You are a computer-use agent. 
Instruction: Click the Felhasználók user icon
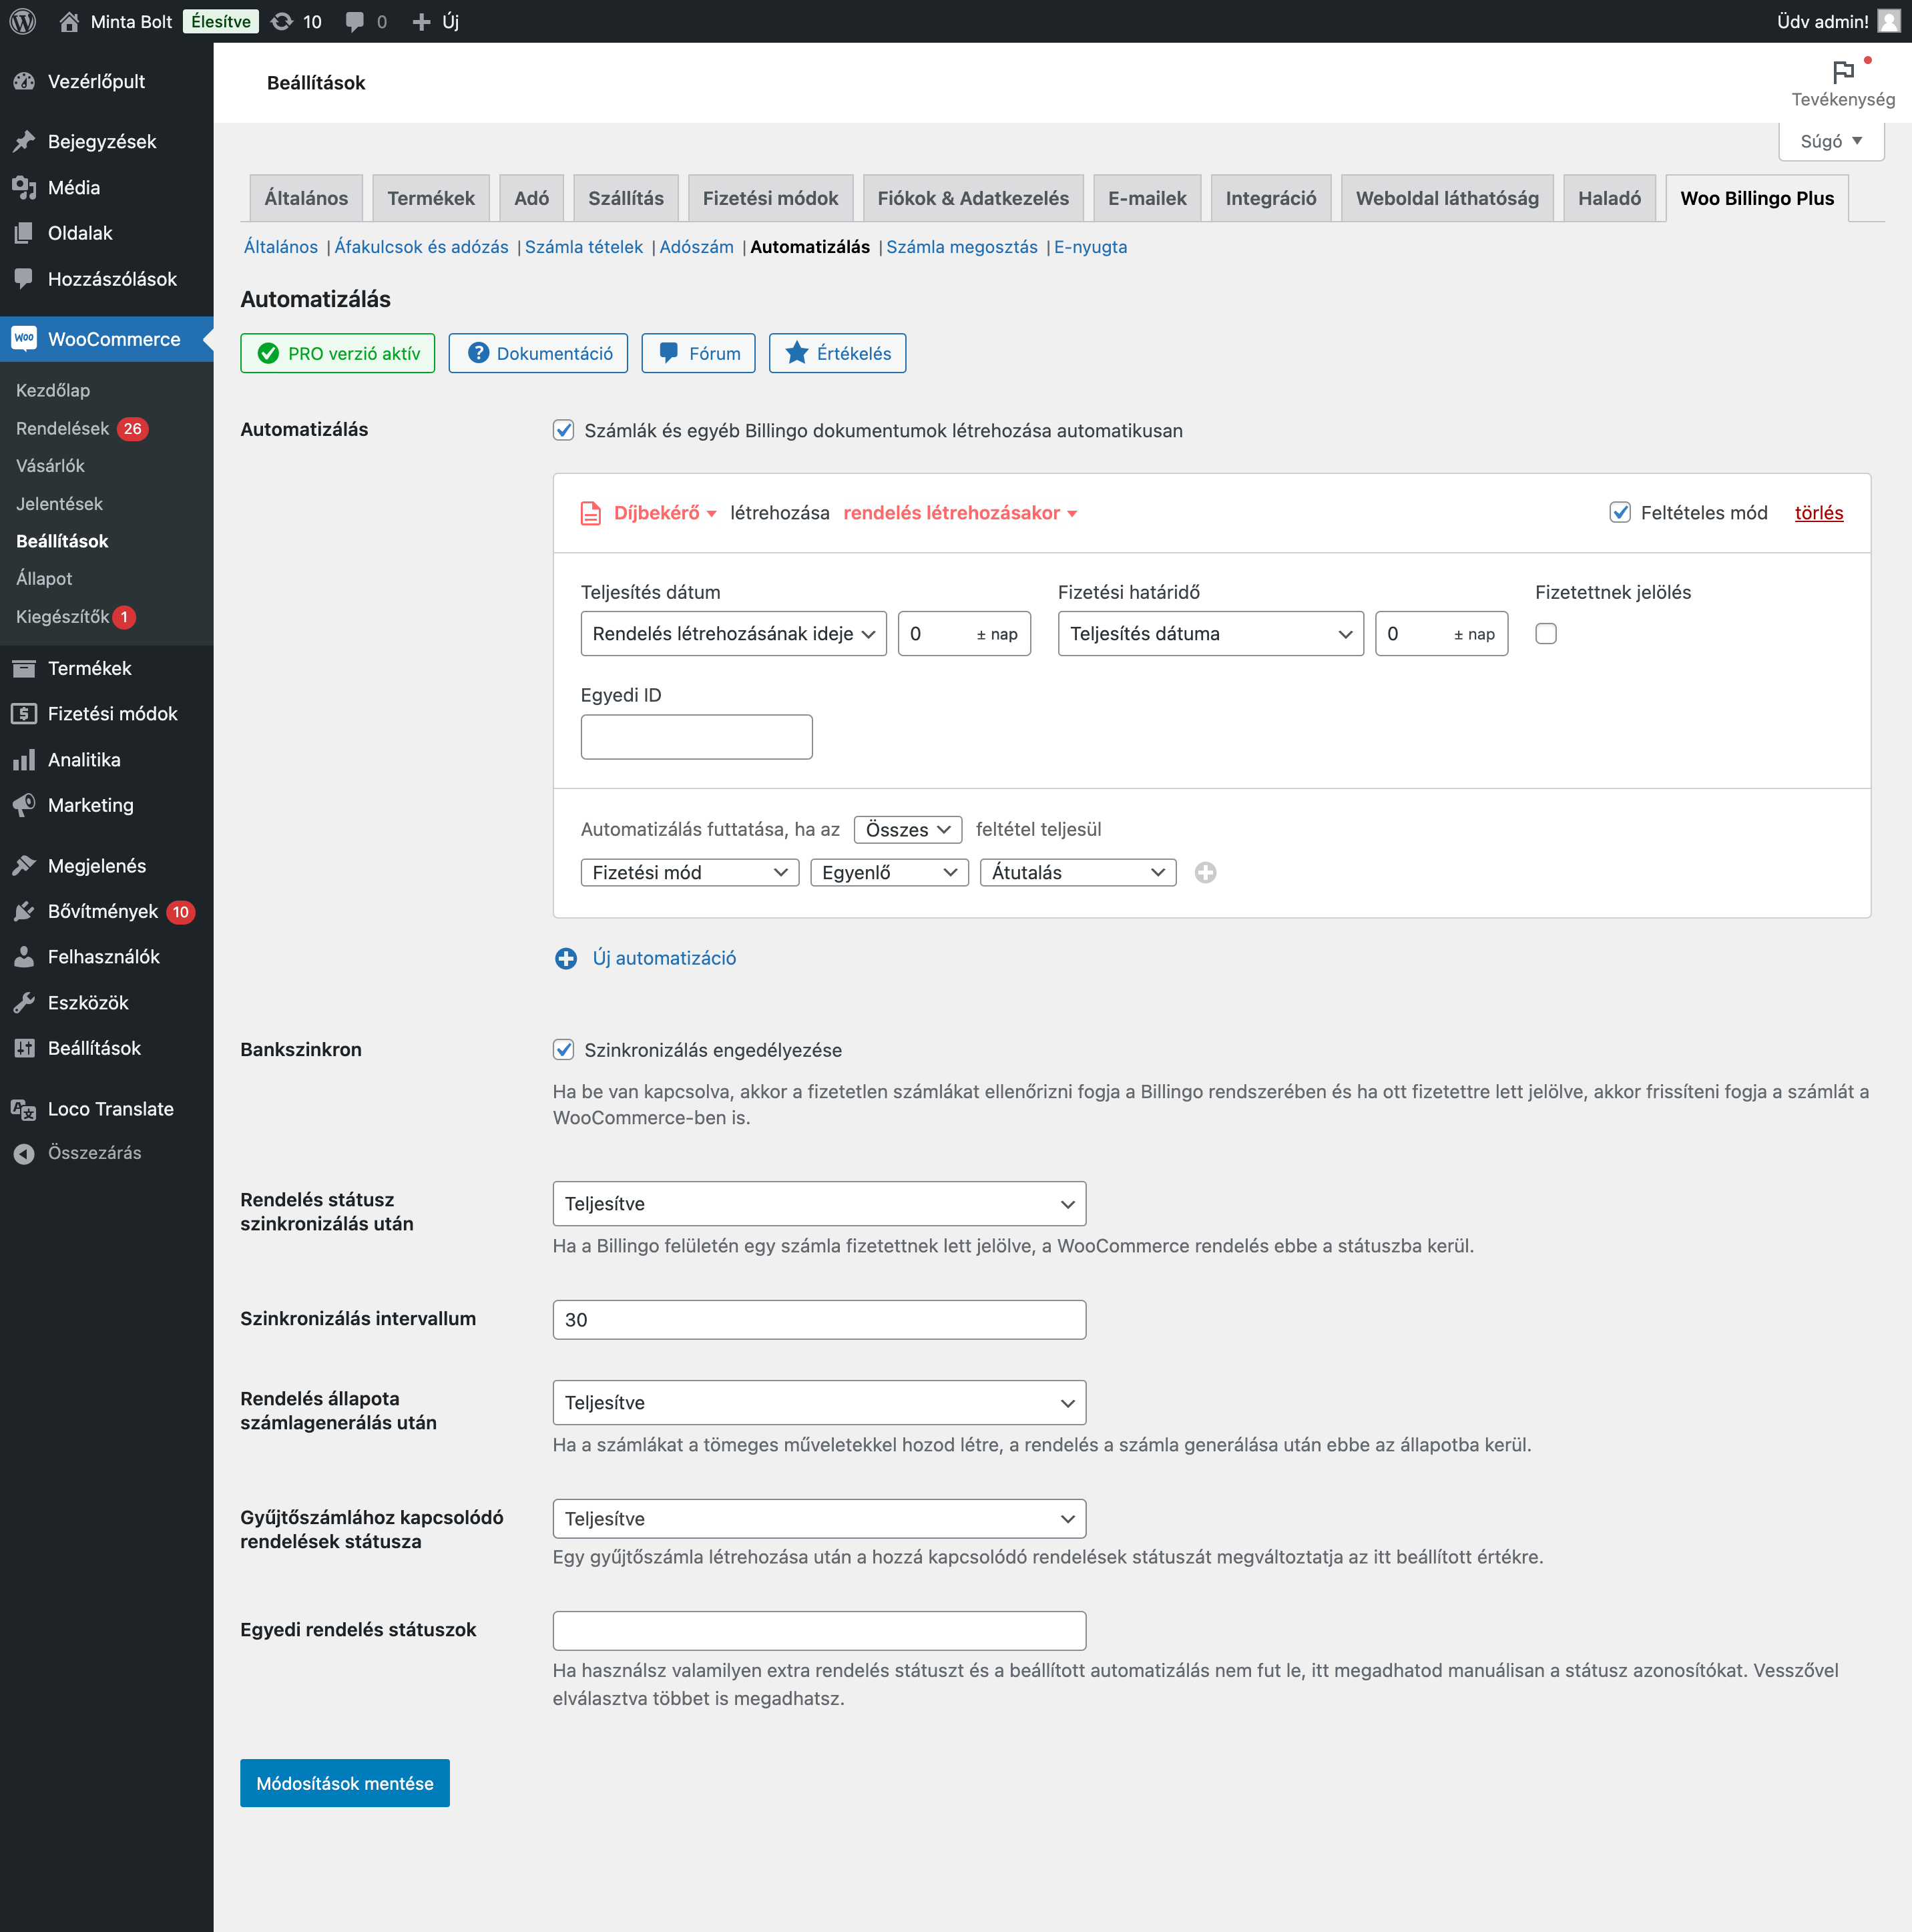click(24, 956)
